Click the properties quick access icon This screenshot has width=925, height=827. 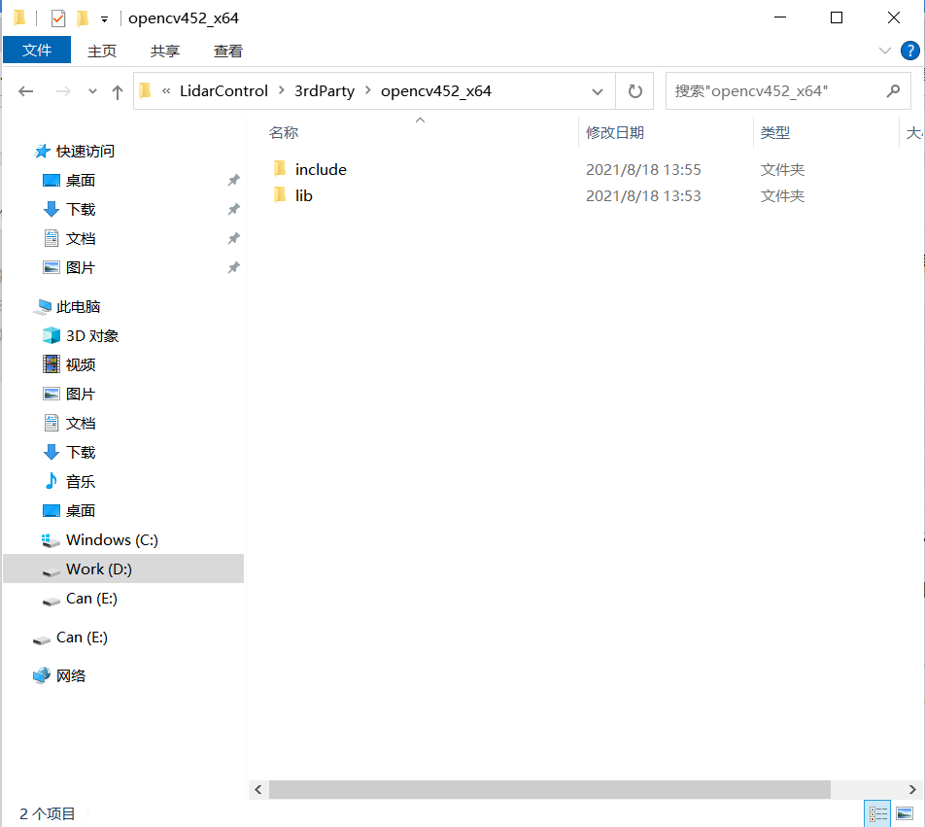pyautogui.click(x=58, y=18)
